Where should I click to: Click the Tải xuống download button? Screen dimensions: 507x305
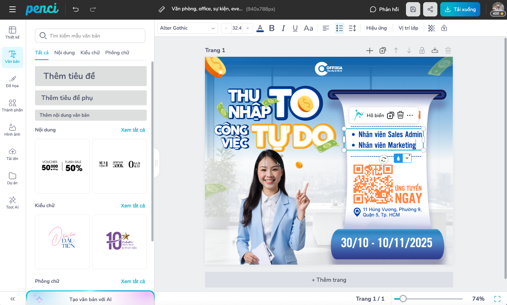point(460,9)
